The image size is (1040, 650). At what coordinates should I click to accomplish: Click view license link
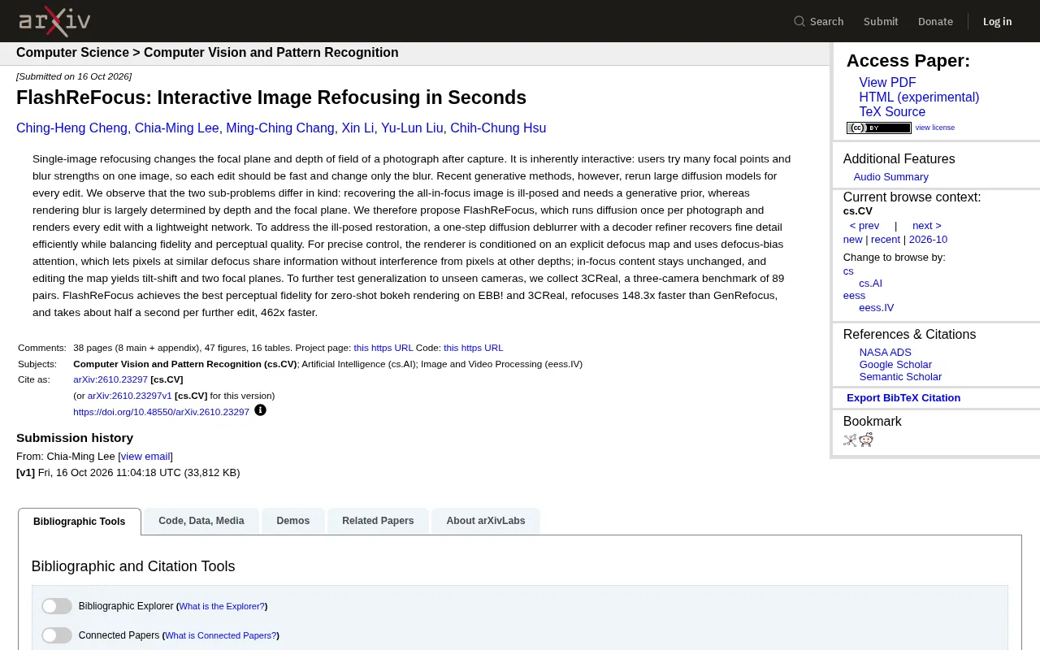(x=935, y=128)
